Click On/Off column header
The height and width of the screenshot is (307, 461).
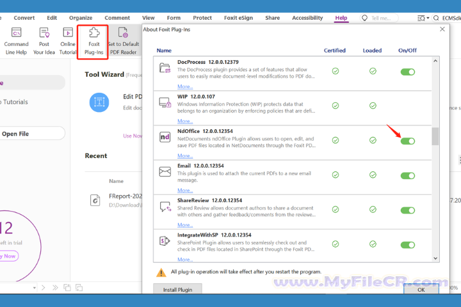(x=407, y=51)
